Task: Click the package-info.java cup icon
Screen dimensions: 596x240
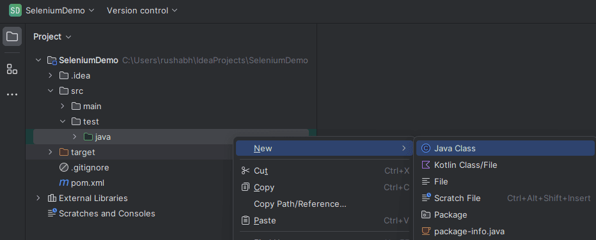Action: tap(426, 231)
